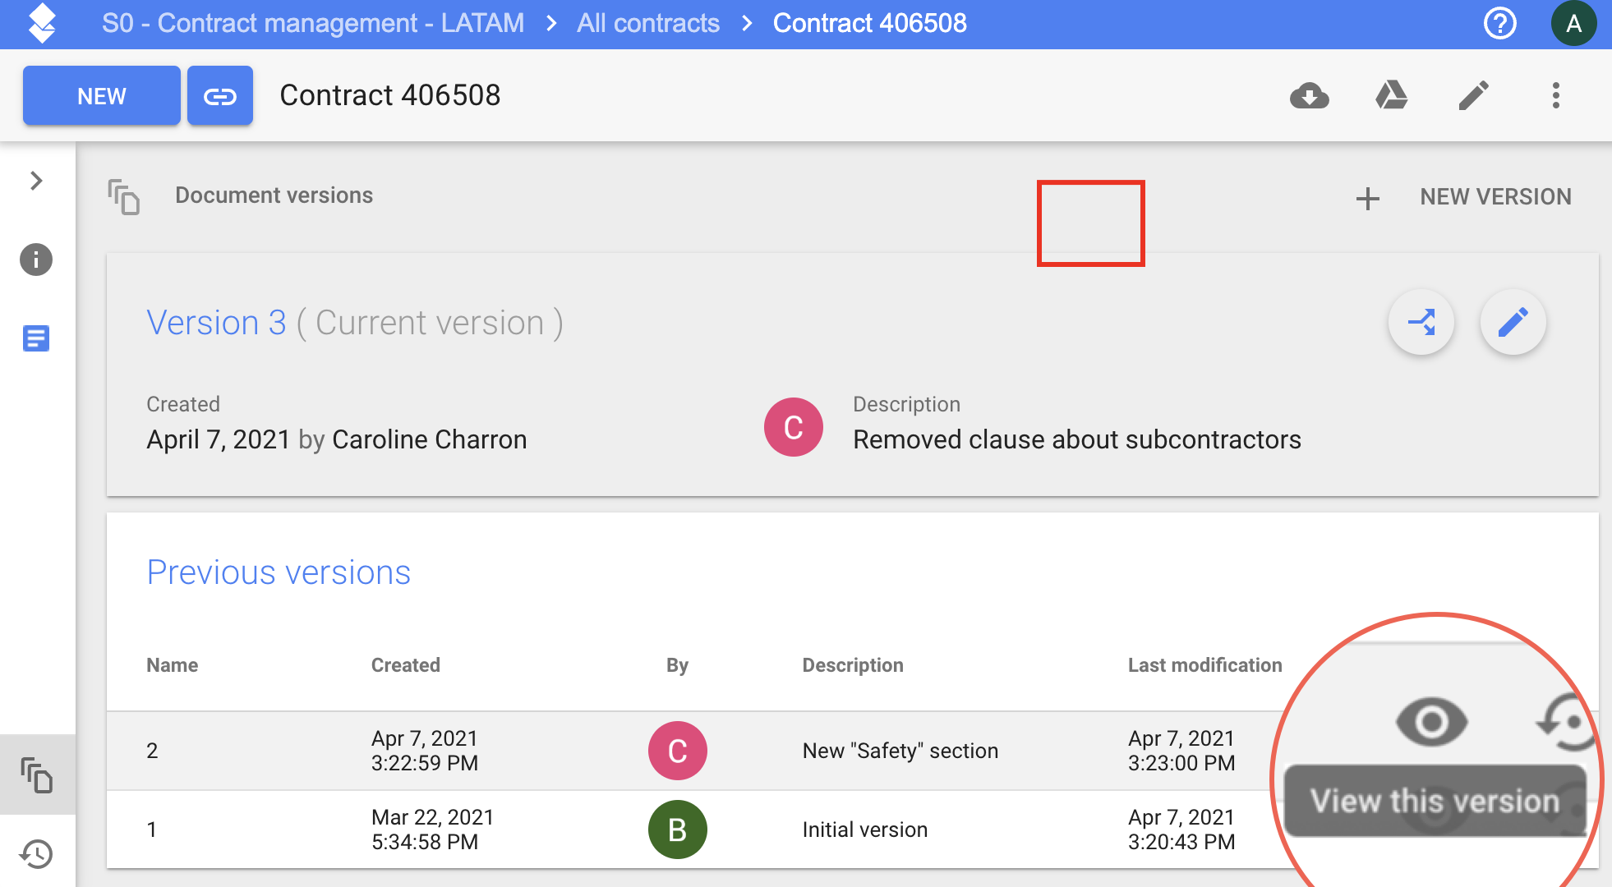The width and height of the screenshot is (1612, 887).
Task: Open user account avatar A
Action: pos(1573,23)
